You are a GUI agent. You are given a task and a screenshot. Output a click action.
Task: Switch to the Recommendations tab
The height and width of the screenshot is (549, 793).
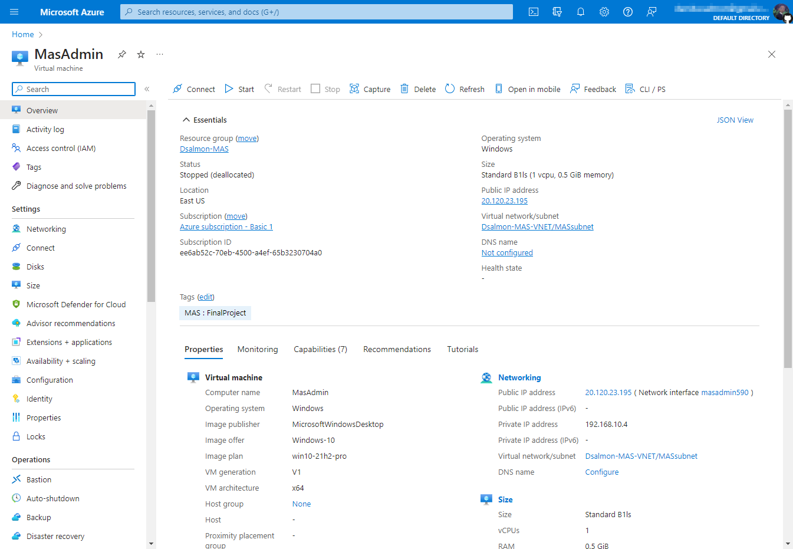tap(397, 349)
